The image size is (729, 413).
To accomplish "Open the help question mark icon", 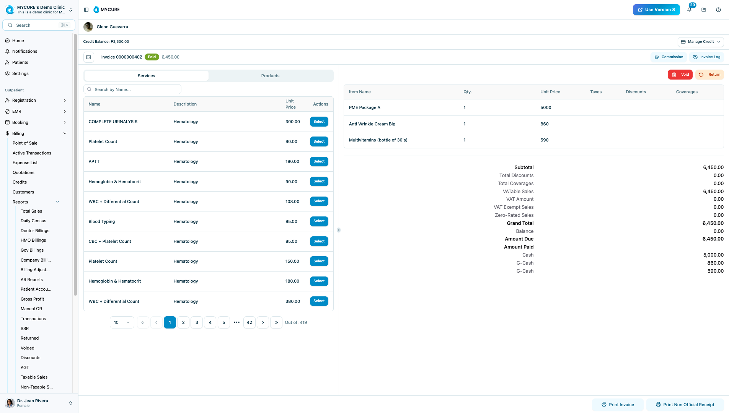I will (x=718, y=10).
